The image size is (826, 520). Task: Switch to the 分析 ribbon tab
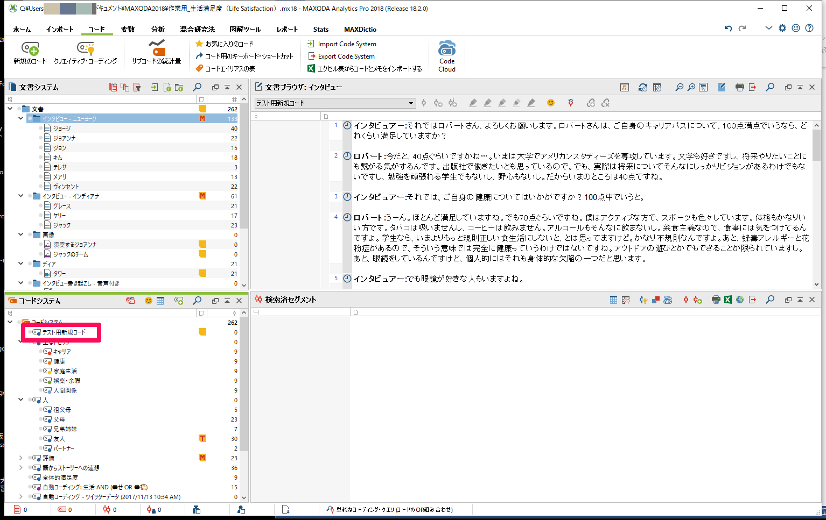tap(158, 30)
